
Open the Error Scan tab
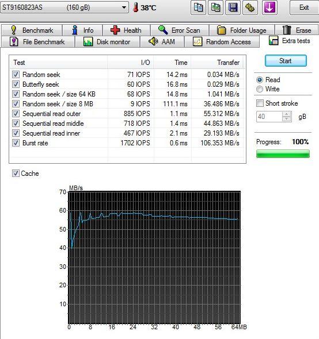point(180,30)
